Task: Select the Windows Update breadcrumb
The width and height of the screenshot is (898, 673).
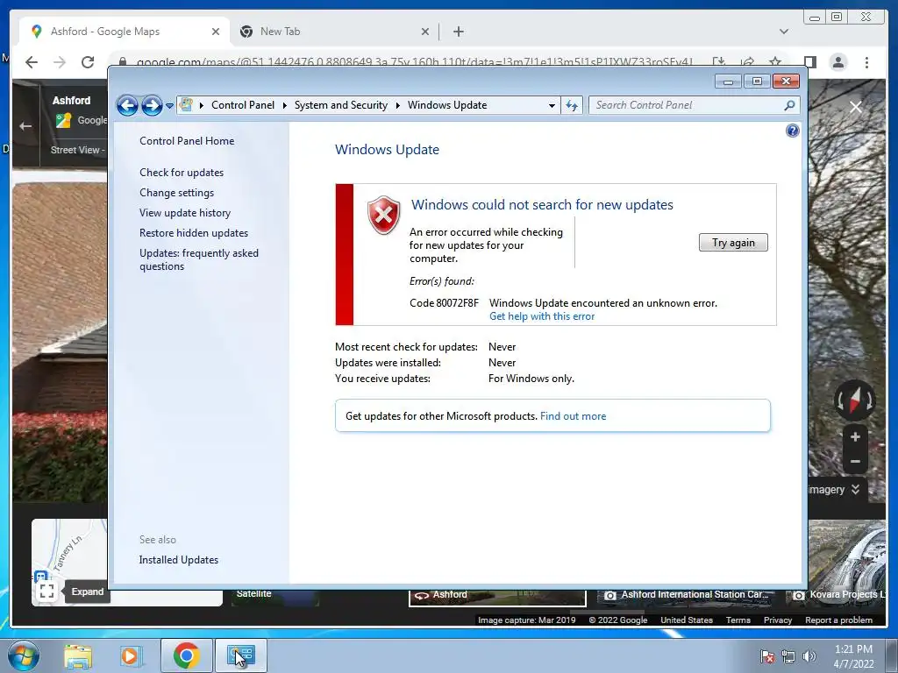Action: (447, 105)
